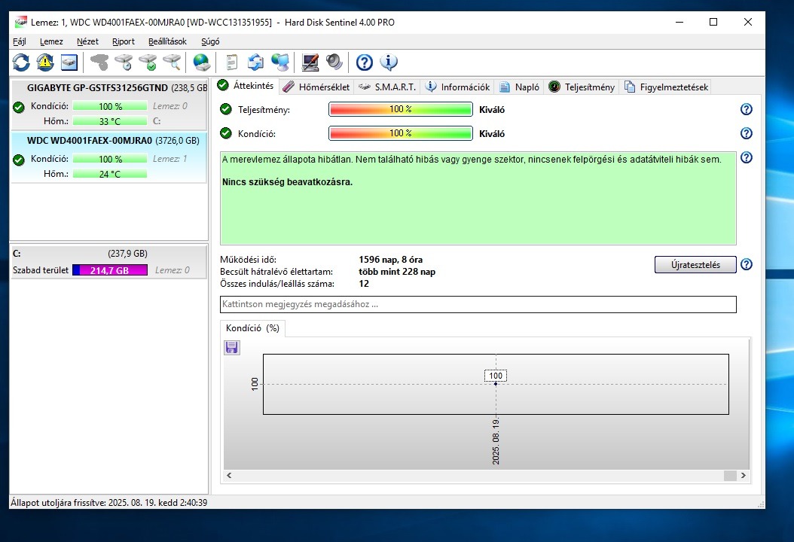The width and height of the screenshot is (794, 542).
Task: Open the Riport menu
Action: coord(123,41)
